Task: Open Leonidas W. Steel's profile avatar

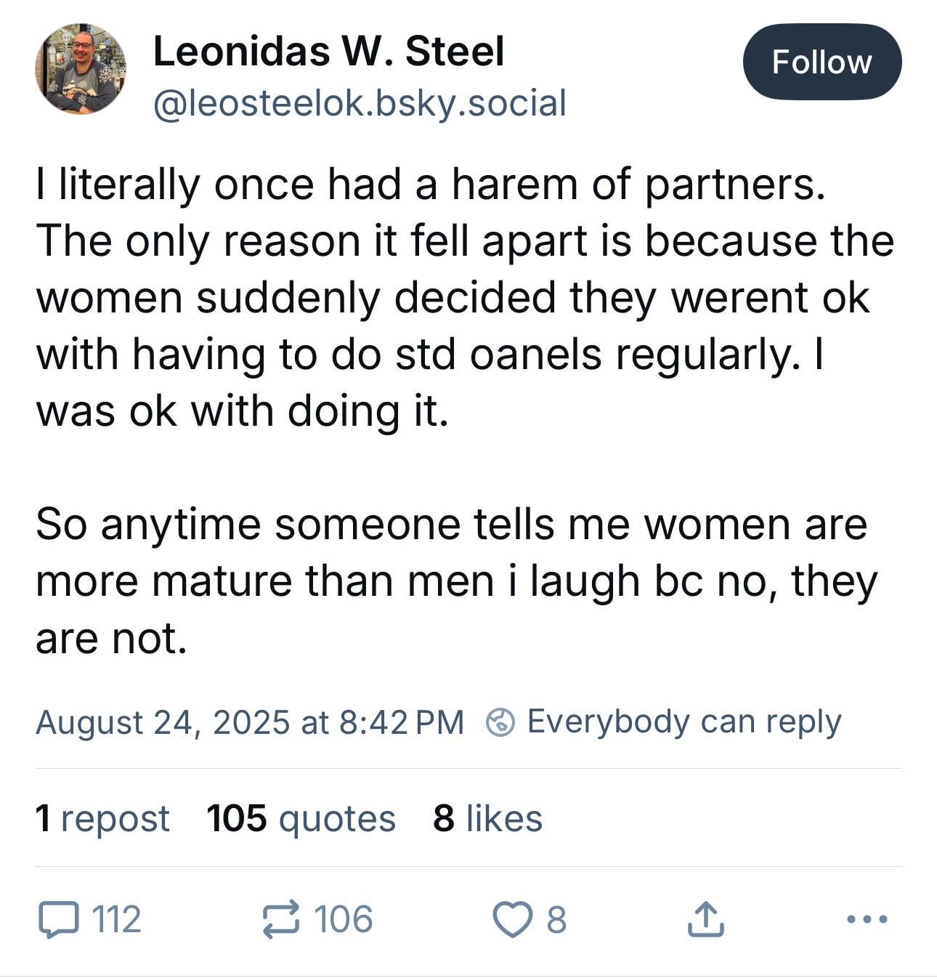Action: click(80, 69)
